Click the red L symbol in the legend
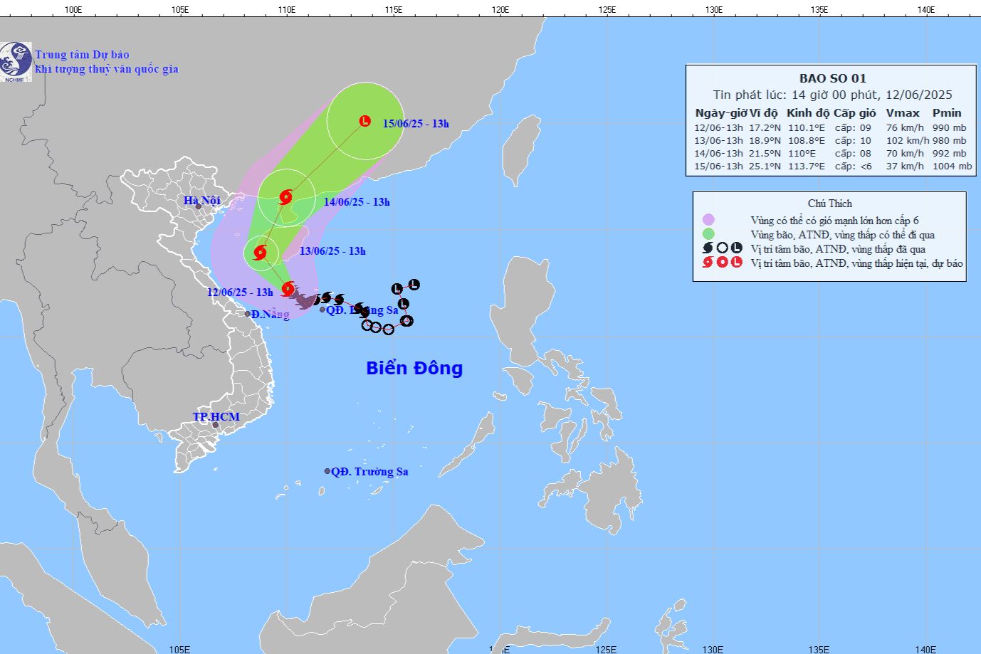Viewport: 981px width, 654px height. point(737,263)
